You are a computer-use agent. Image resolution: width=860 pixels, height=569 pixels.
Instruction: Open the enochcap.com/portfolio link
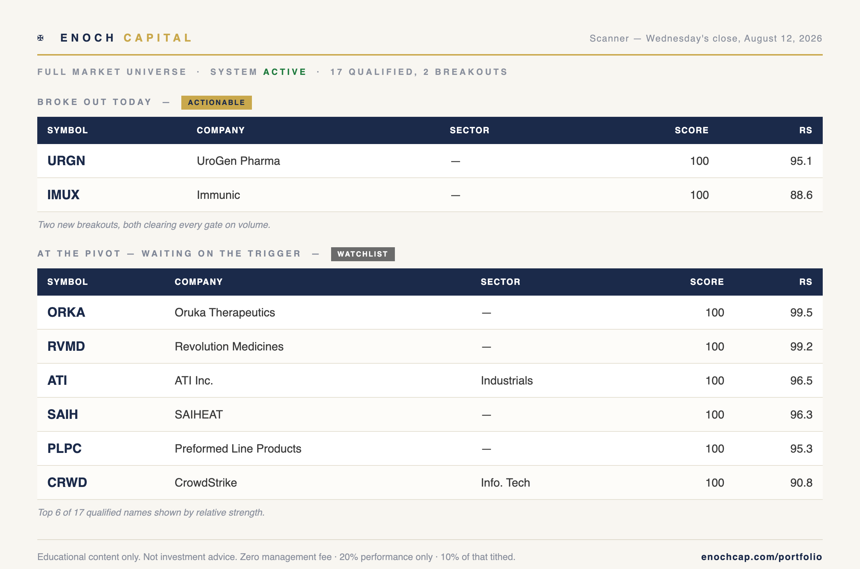[x=761, y=557]
